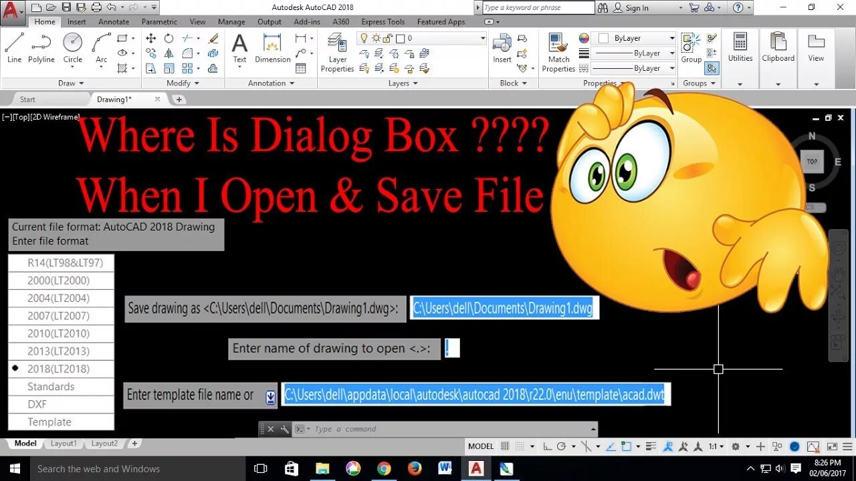Toggle object snap in status bar
The height and width of the screenshot is (481, 856).
pos(626,446)
